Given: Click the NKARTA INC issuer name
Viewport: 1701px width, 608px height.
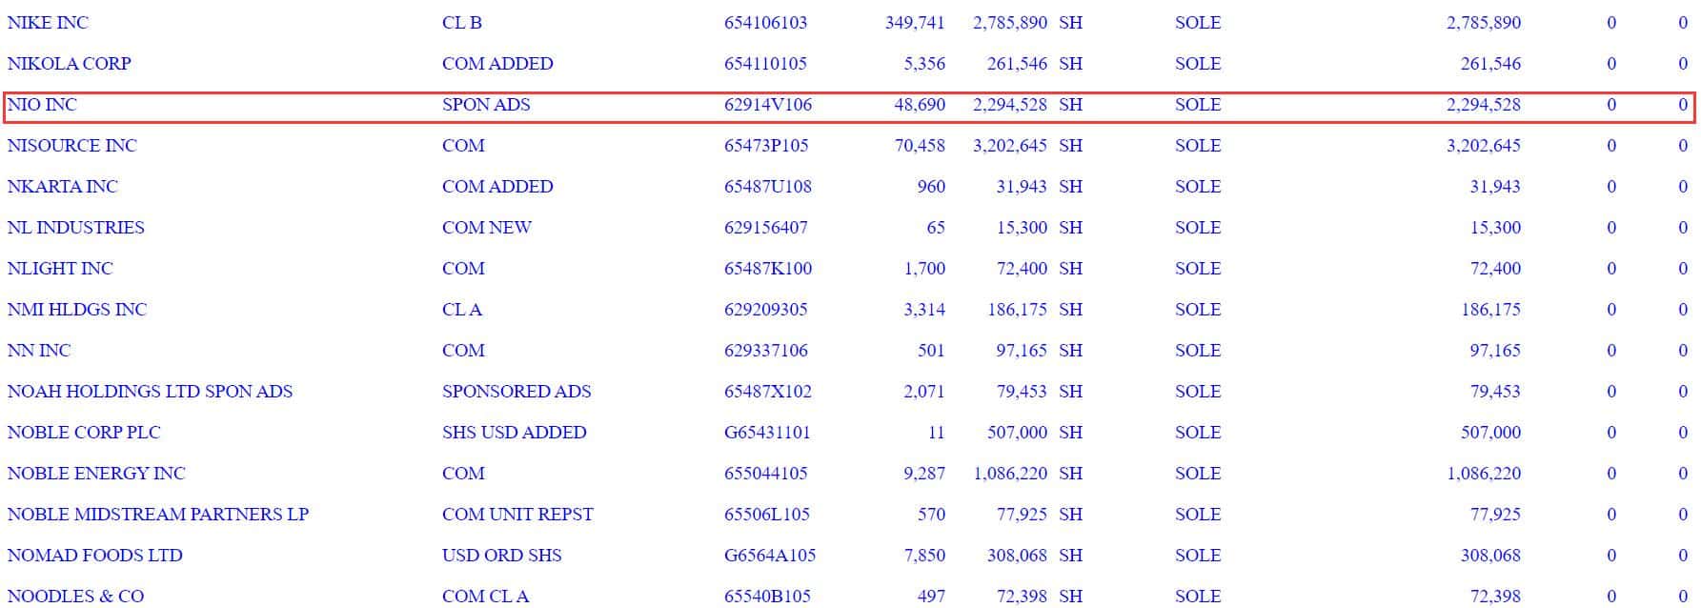Looking at the screenshot, I should [62, 187].
